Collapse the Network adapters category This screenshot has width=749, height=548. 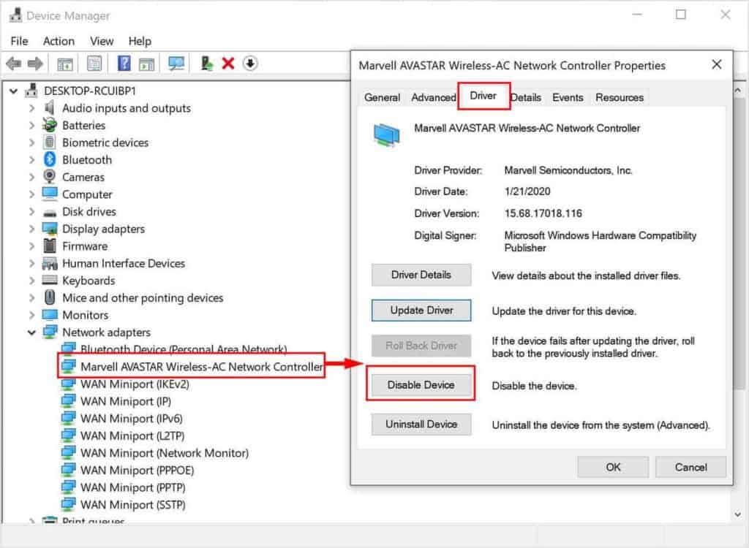click(x=31, y=332)
